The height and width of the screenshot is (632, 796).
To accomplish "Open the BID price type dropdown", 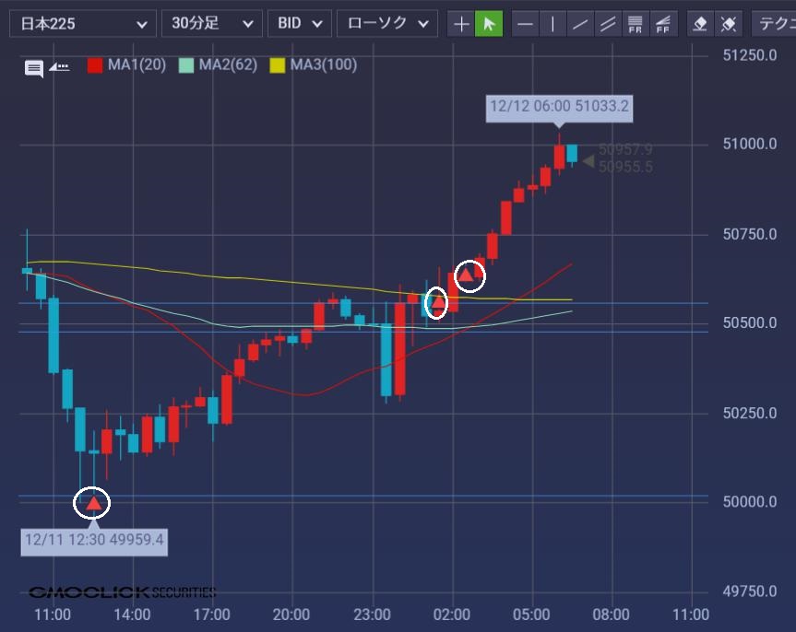I will [299, 24].
